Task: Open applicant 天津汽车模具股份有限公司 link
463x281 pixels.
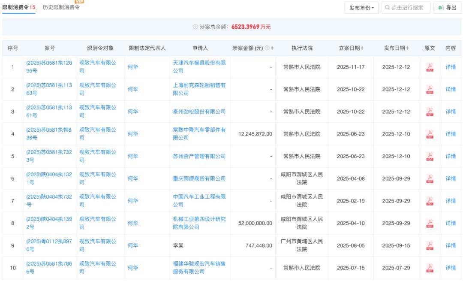Action: pyautogui.click(x=199, y=67)
